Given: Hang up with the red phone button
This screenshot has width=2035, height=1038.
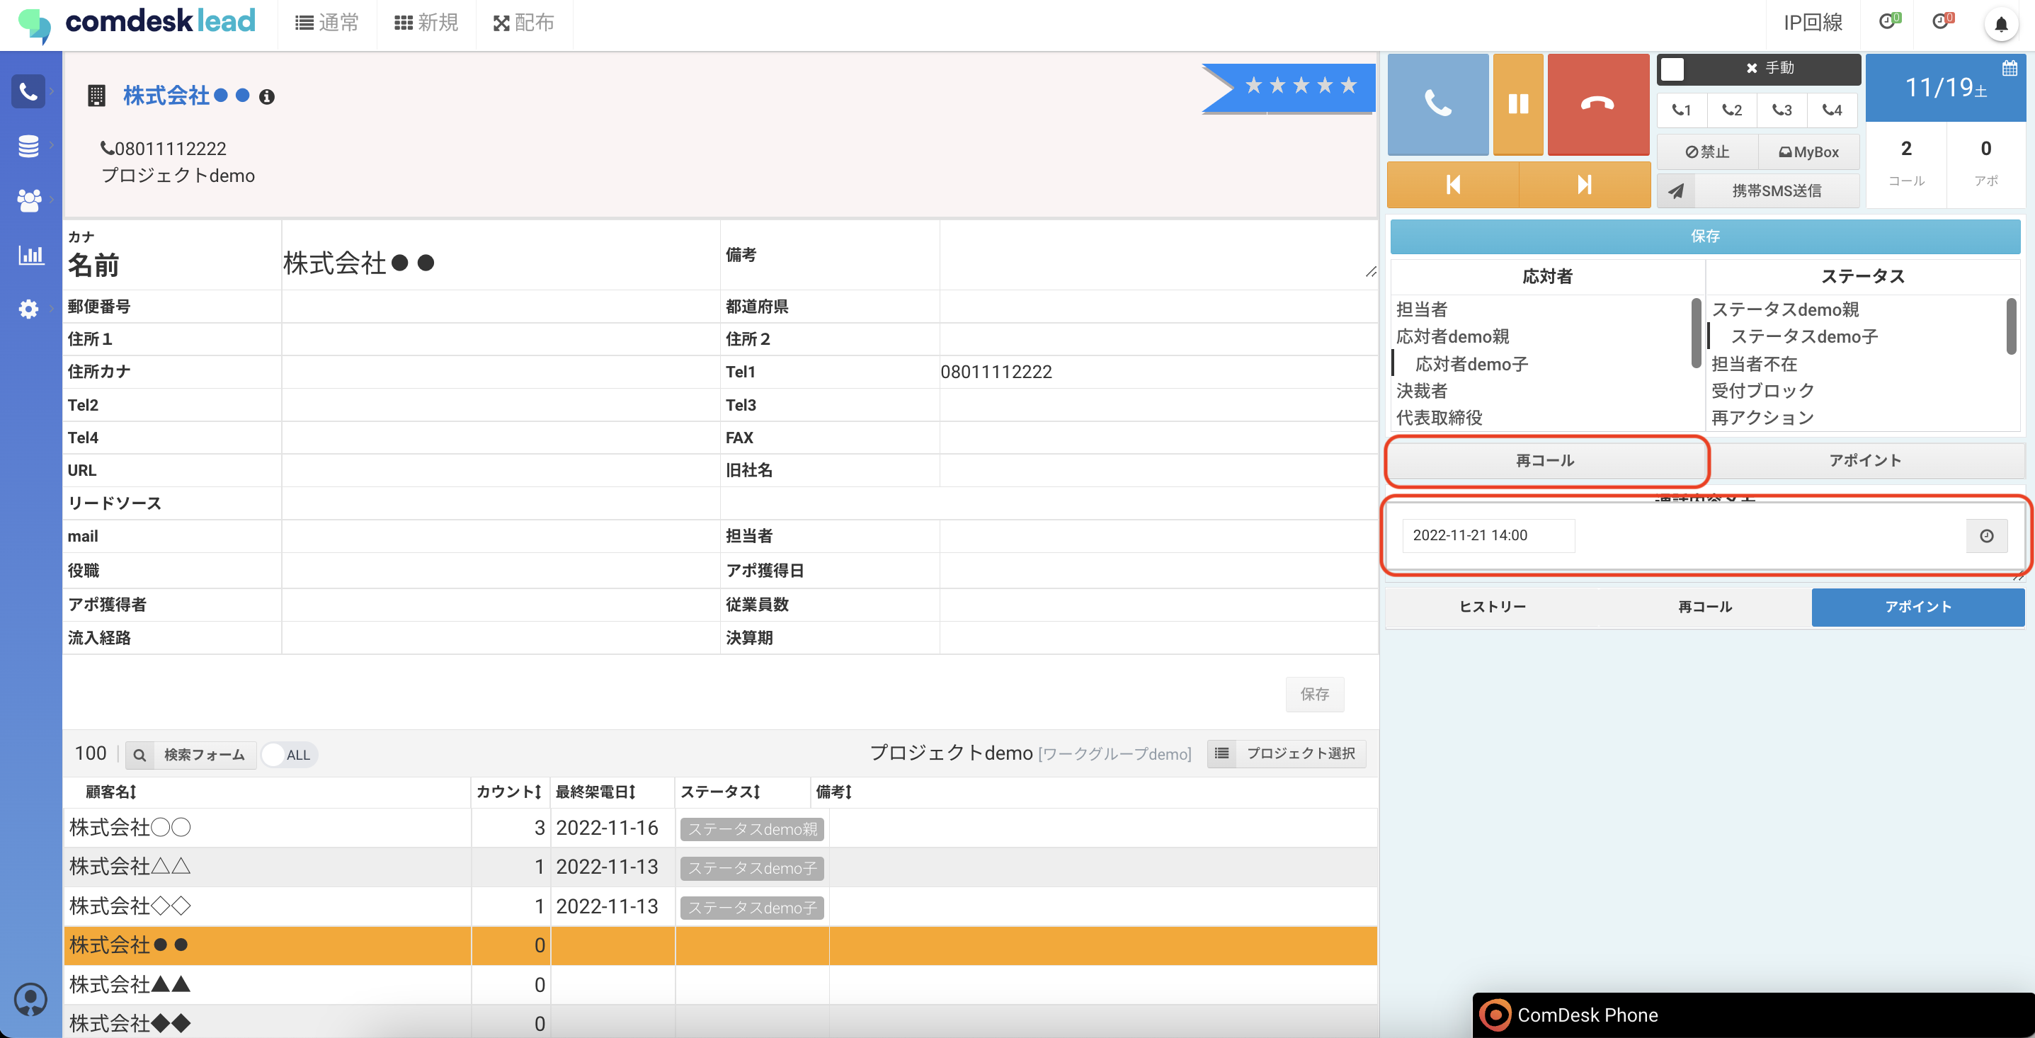Looking at the screenshot, I should pyautogui.click(x=1598, y=103).
